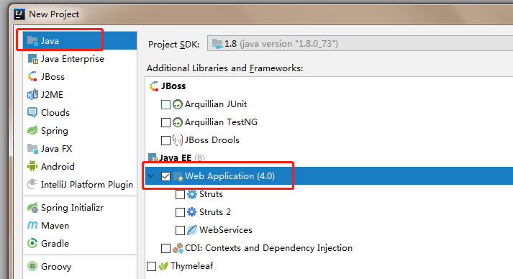Select the Java folder icon in sidebar
This screenshot has width=513, height=279.
[32, 40]
